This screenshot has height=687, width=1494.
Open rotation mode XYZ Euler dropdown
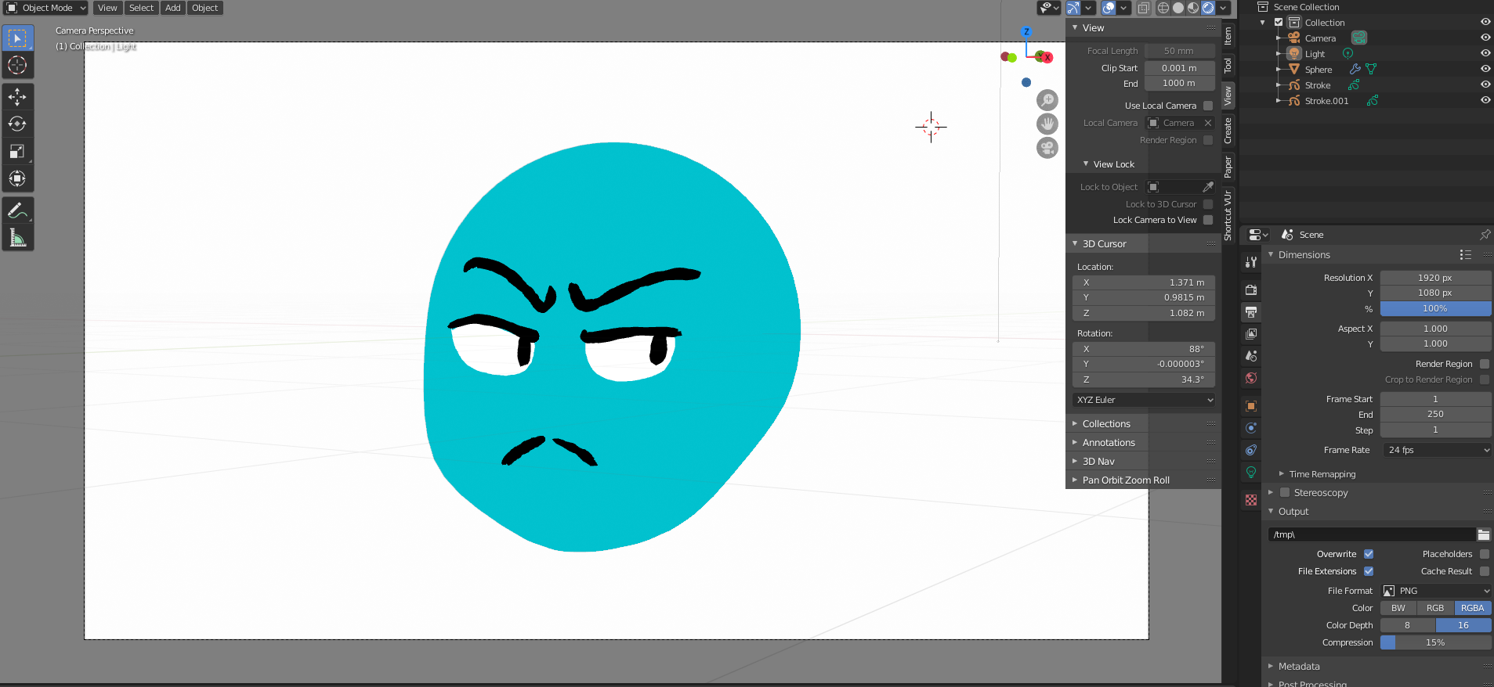(1144, 400)
